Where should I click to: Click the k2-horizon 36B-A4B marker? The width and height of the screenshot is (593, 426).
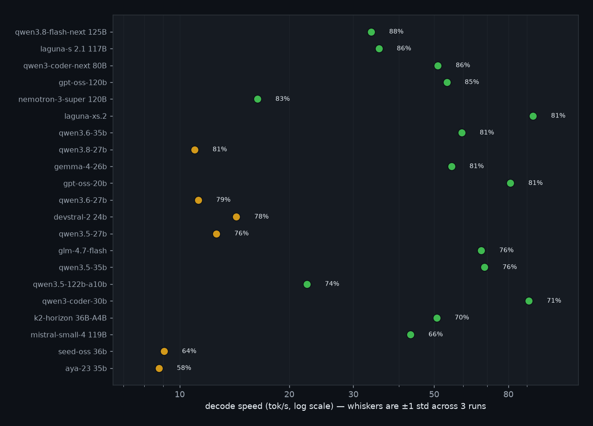point(437,318)
